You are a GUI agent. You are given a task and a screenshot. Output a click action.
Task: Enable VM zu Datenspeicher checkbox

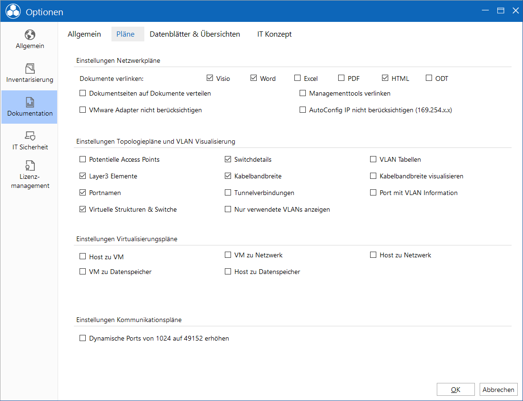(x=83, y=272)
